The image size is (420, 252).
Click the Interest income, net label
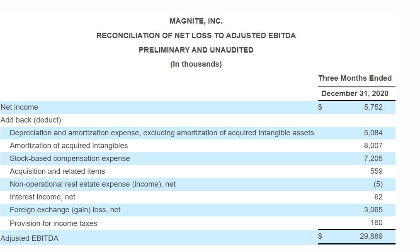42,197
